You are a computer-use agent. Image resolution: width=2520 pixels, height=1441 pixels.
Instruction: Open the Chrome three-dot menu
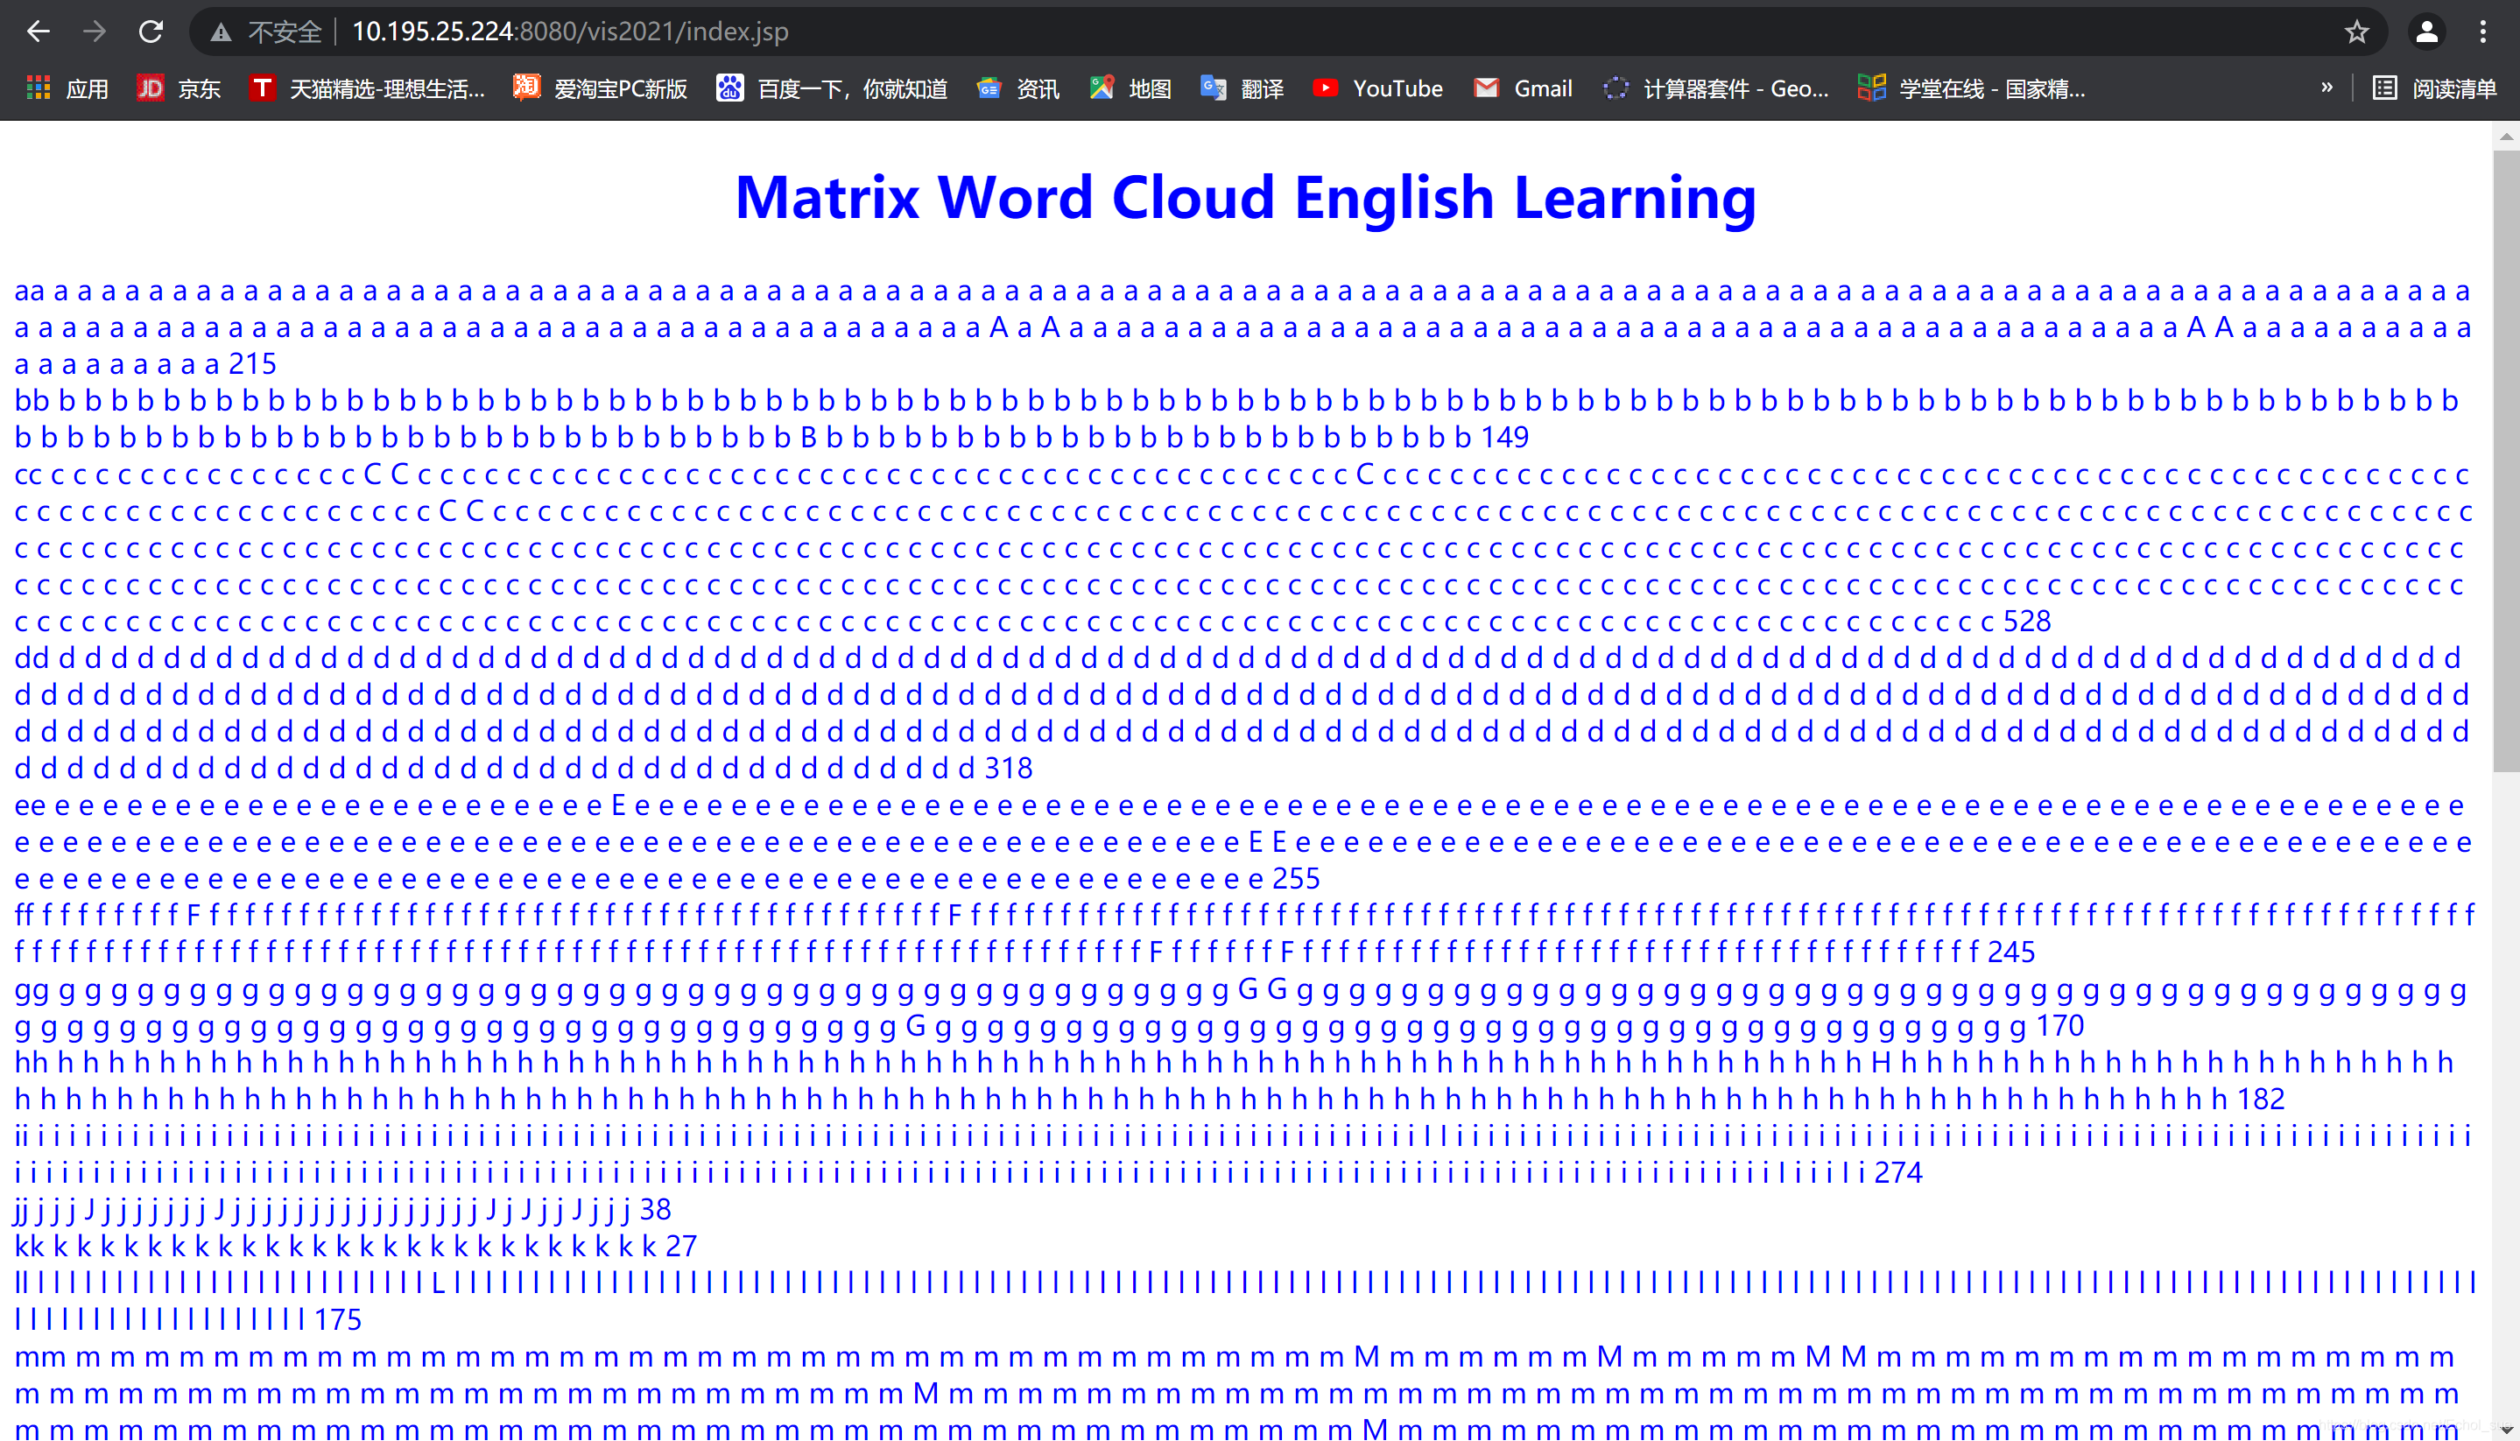2482,32
